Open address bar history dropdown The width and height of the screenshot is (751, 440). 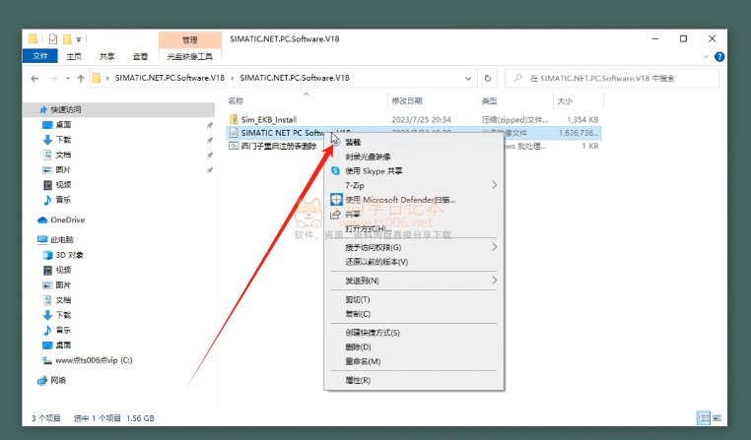[x=468, y=79]
